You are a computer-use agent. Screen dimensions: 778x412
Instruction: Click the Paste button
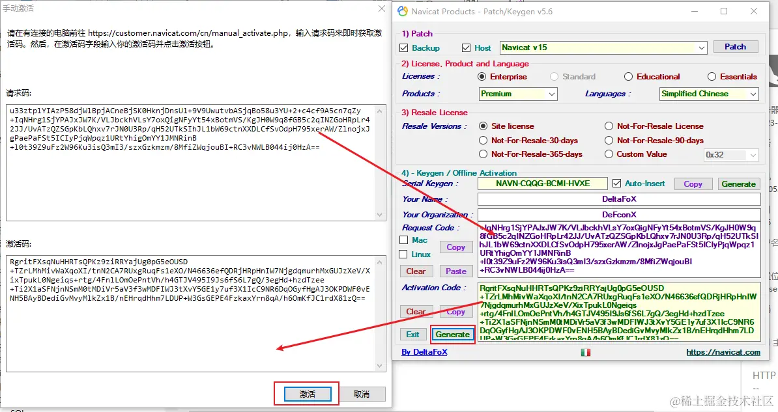(x=455, y=271)
